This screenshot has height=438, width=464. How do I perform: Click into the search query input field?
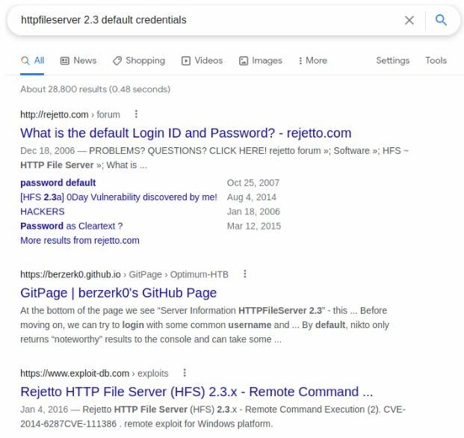click(x=207, y=20)
